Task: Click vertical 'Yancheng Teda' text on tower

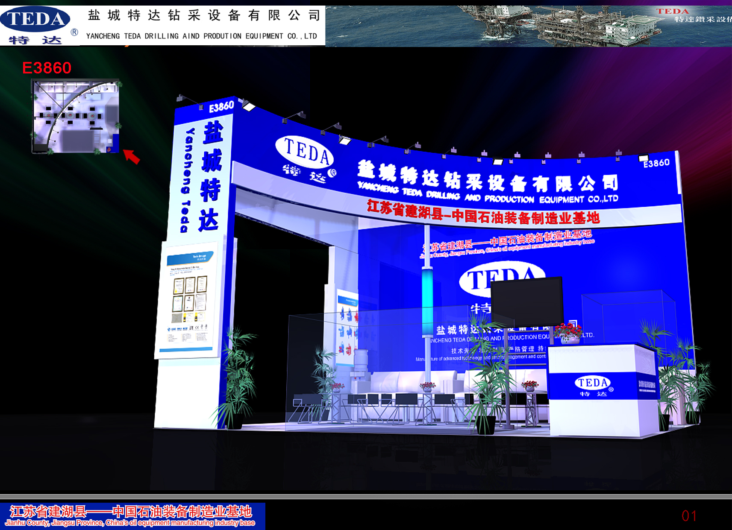Action: (x=187, y=180)
